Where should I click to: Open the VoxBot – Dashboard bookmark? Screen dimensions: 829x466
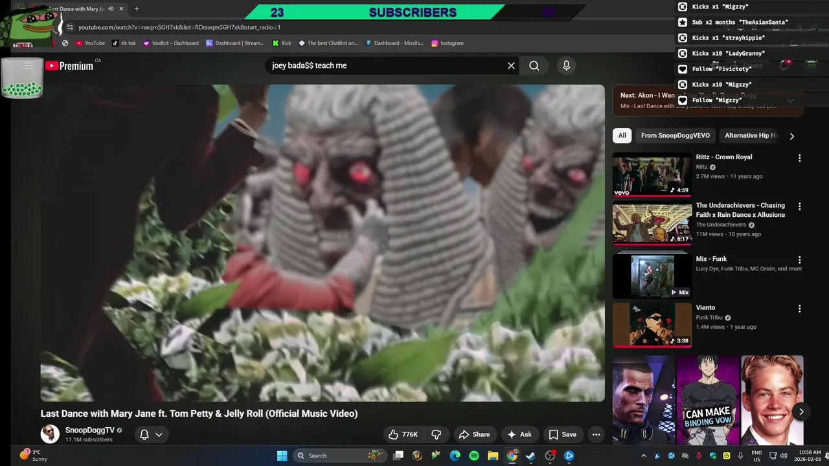[171, 43]
